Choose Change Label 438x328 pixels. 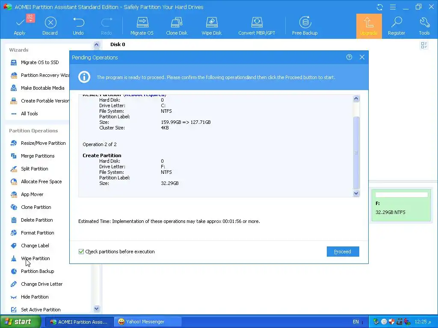[30, 246]
